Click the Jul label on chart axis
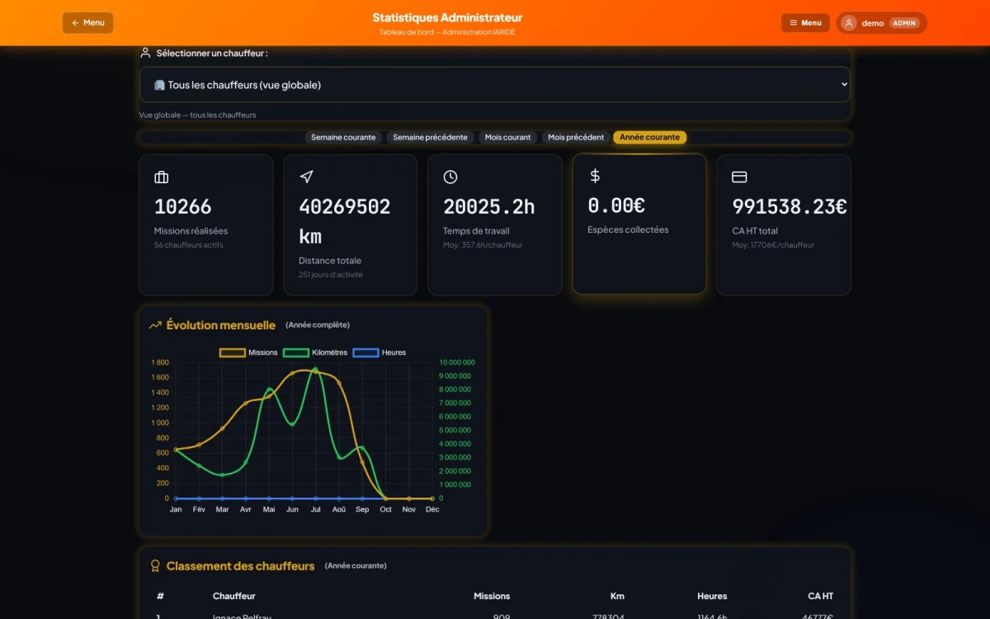 click(x=316, y=509)
